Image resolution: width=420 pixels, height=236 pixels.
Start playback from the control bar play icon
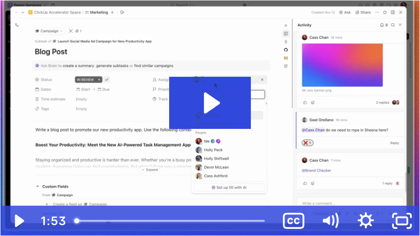click(19, 221)
